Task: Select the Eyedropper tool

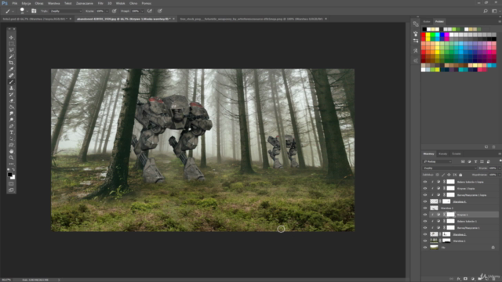Action: pos(11,69)
